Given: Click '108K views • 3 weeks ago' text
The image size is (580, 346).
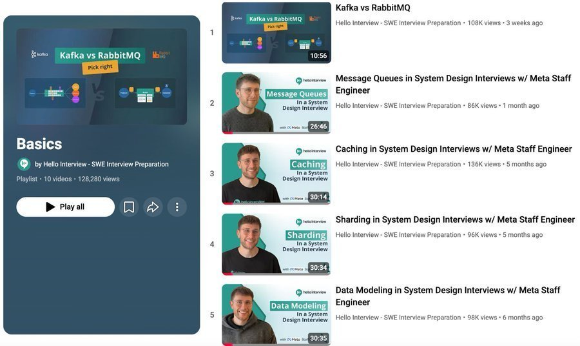Looking at the screenshot, I should pos(505,23).
